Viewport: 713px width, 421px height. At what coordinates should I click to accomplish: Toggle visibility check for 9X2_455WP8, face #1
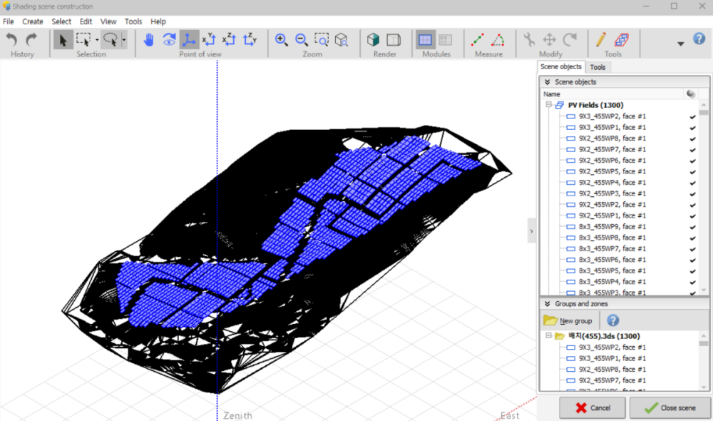click(692, 138)
